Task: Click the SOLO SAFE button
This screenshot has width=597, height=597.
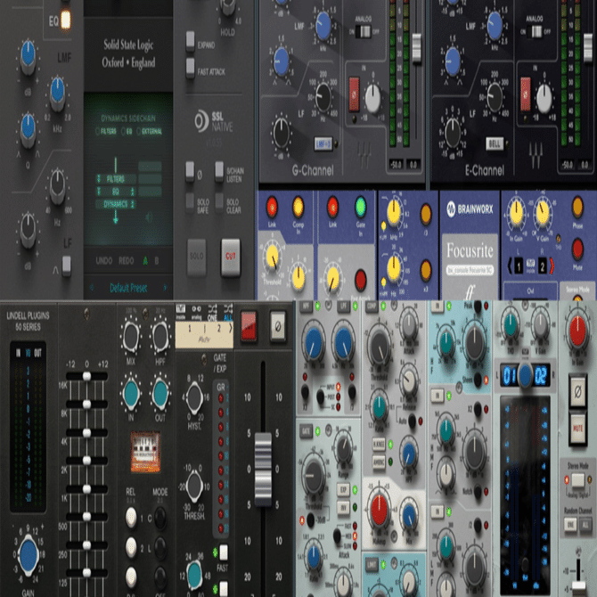Action: (190, 202)
